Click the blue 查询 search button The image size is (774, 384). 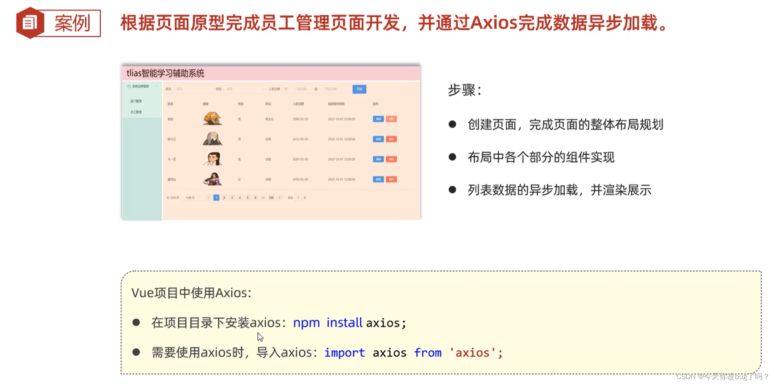coord(360,89)
